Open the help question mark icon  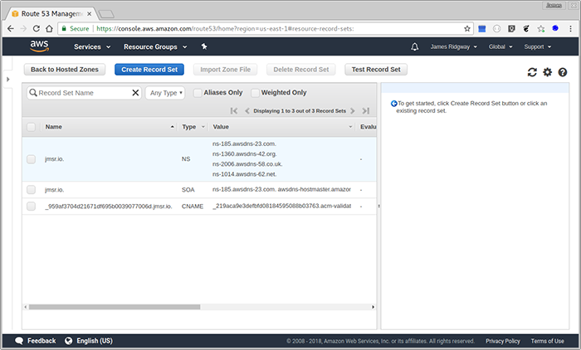click(x=563, y=72)
